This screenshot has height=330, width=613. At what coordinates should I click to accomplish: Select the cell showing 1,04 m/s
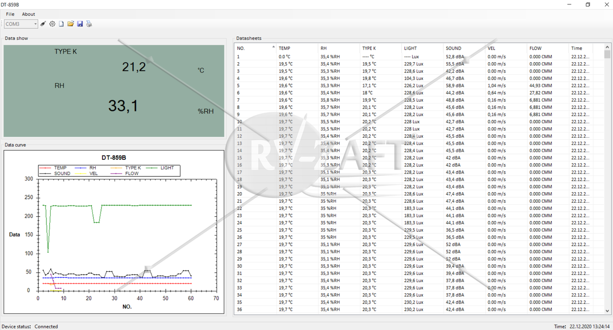pyautogui.click(x=497, y=86)
